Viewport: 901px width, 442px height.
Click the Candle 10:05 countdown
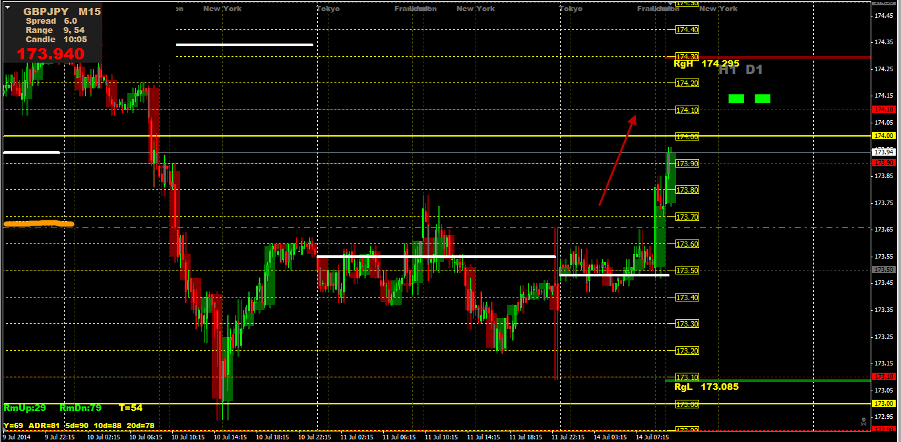pos(56,40)
